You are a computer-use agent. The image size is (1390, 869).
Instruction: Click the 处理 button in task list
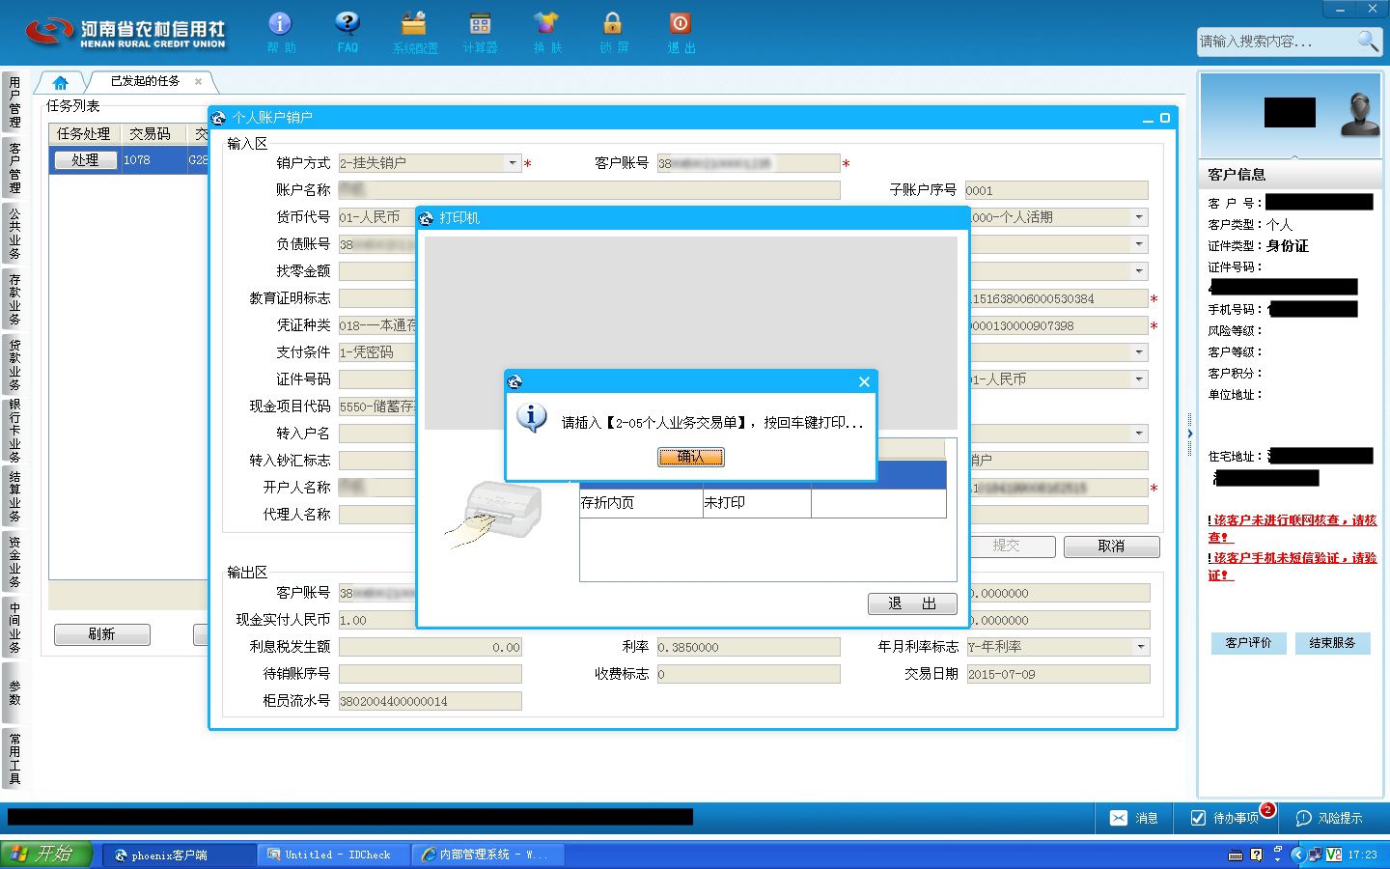85,160
